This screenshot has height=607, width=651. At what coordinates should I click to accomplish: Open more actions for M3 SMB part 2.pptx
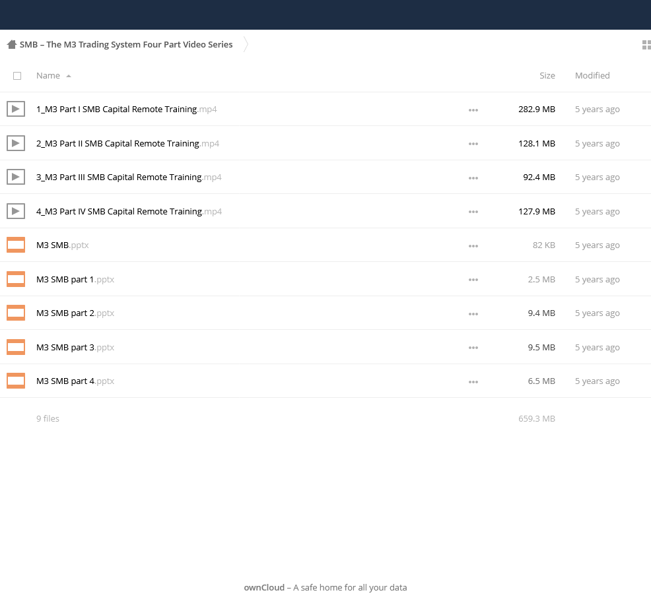click(473, 314)
